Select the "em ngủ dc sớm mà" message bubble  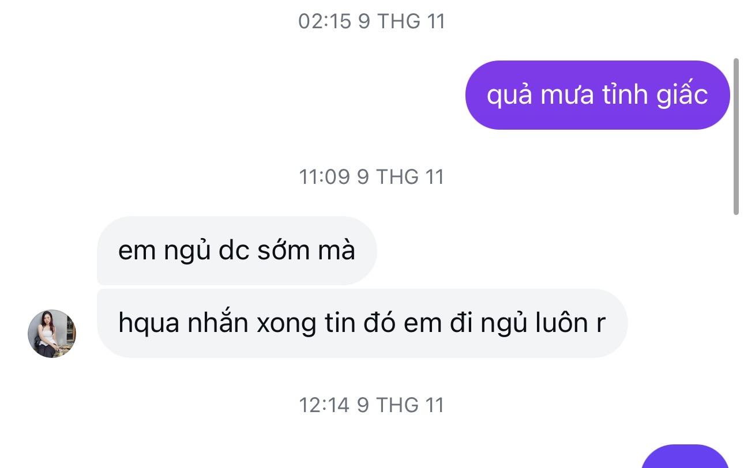[x=236, y=251]
